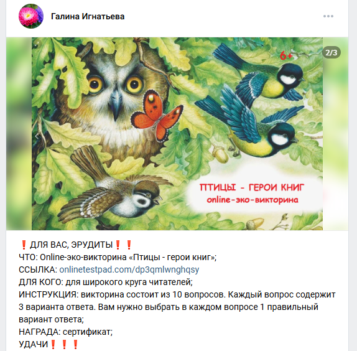Click the «УДАЧИ» closing line
The image size is (357, 351).
coord(49,344)
